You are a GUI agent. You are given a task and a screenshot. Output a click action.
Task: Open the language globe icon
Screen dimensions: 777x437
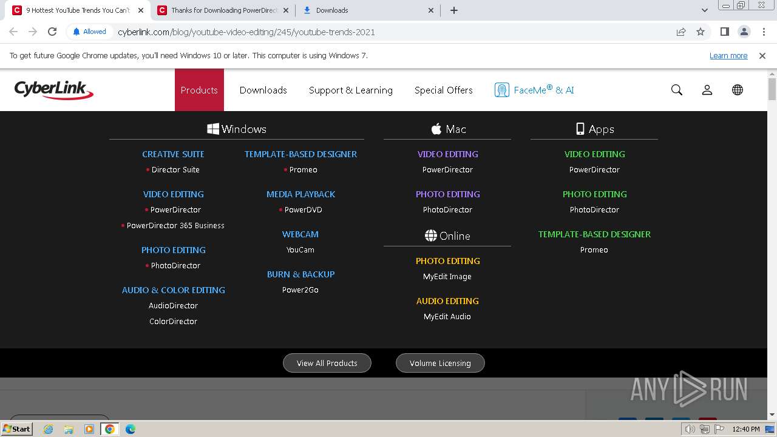point(738,90)
